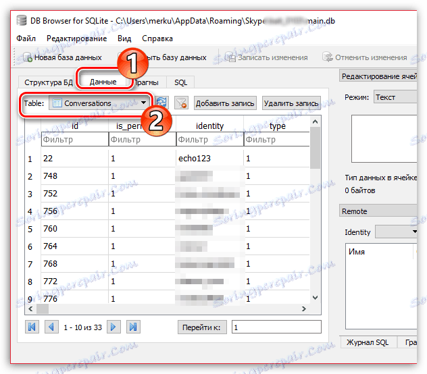Select row header number 1

pyautogui.click(x=30, y=159)
